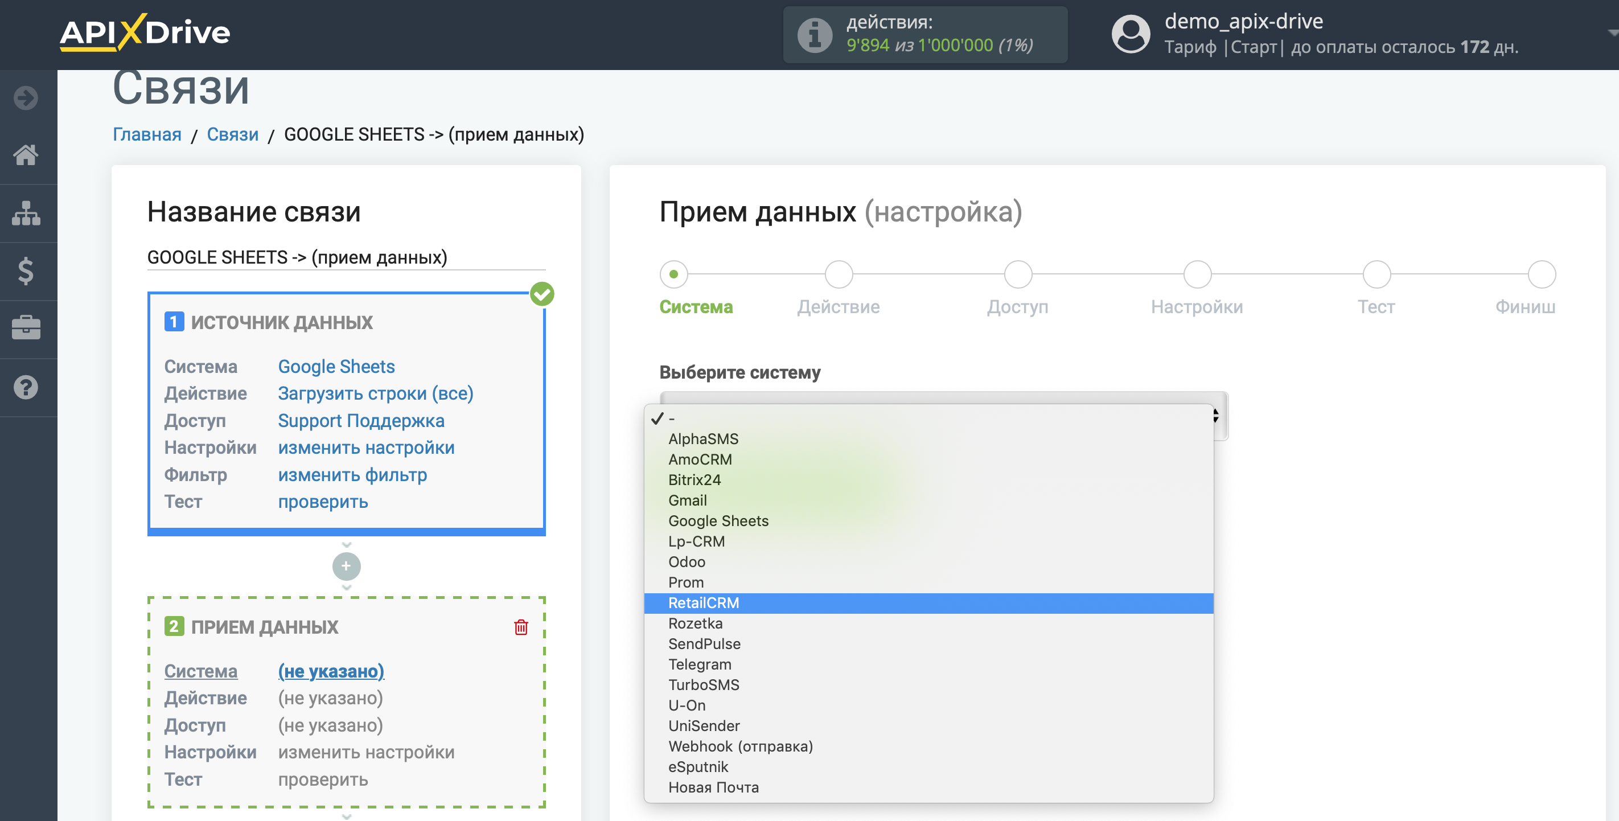Open the account dropdown arrow at top right
Screen dimensions: 1619x821
1612,32
